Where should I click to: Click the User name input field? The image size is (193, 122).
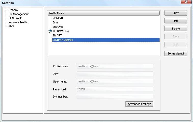[x=115, y=81]
